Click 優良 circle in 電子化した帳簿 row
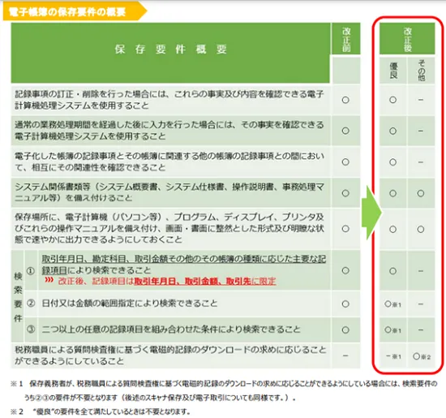The image size is (446, 418). [x=392, y=162]
